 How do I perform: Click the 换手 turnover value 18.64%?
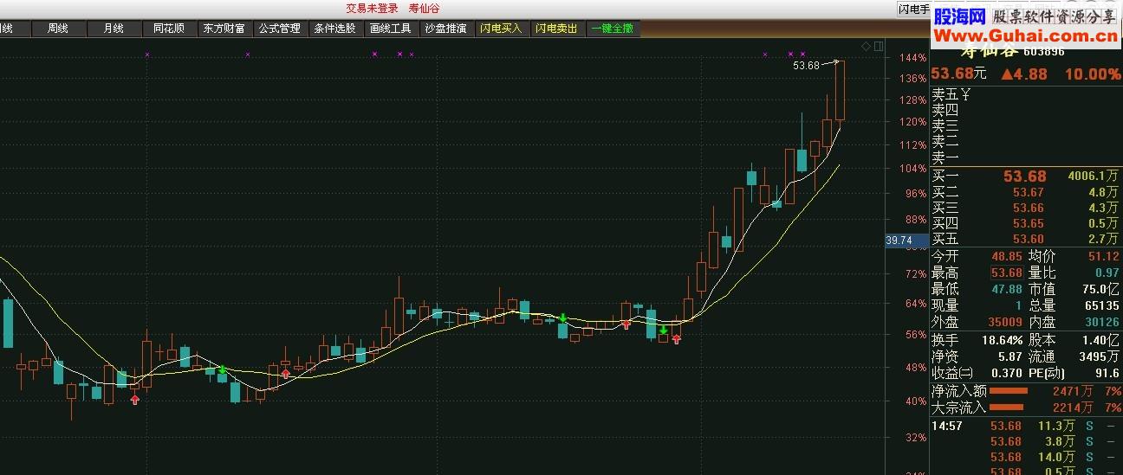coord(1004,339)
